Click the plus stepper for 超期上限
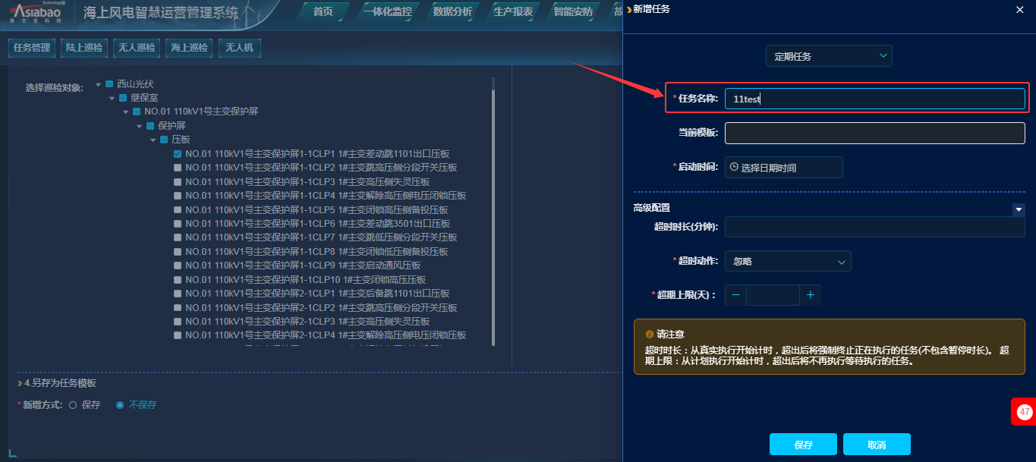1036x462 pixels. click(810, 295)
